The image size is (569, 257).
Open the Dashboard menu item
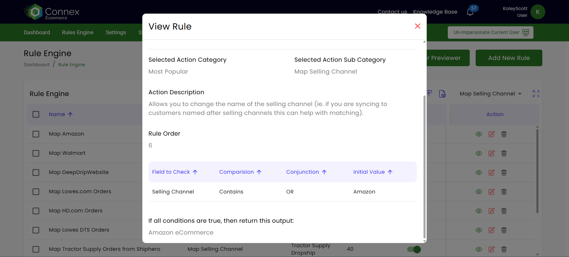coord(37,32)
